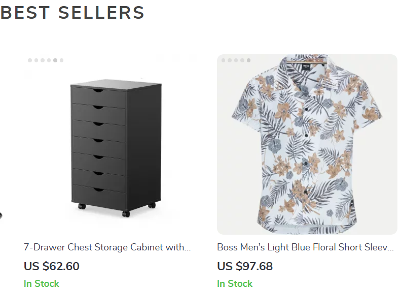
Task: Open the 7-Drawer Chest Storage Cabinet title link
Action: coord(107,247)
